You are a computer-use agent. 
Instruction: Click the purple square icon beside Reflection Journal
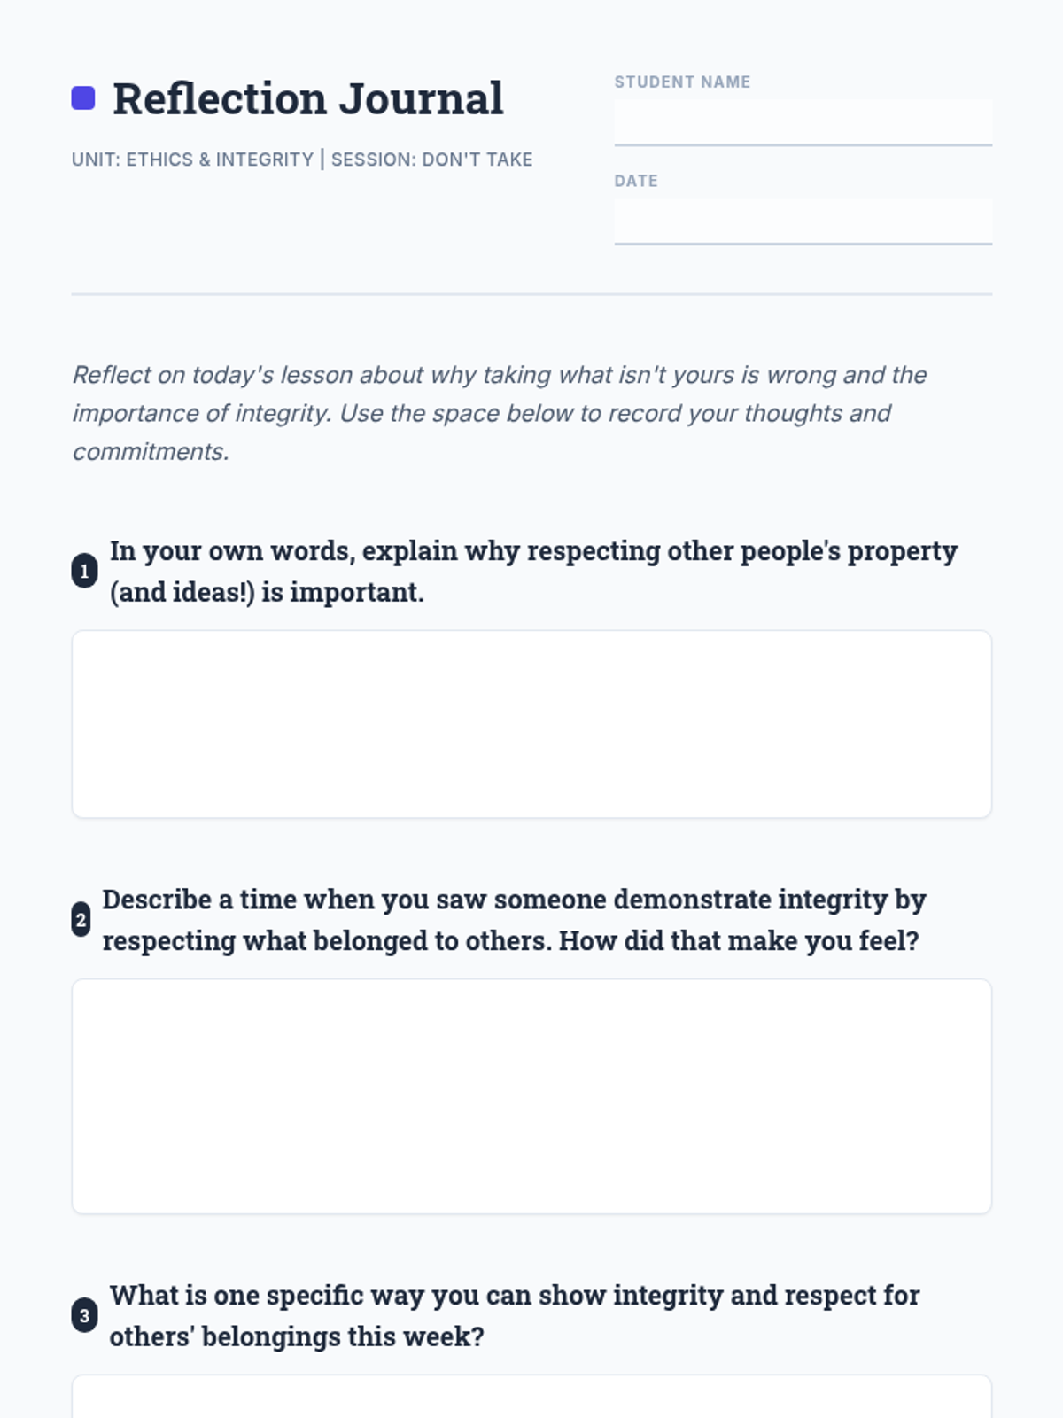[83, 98]
